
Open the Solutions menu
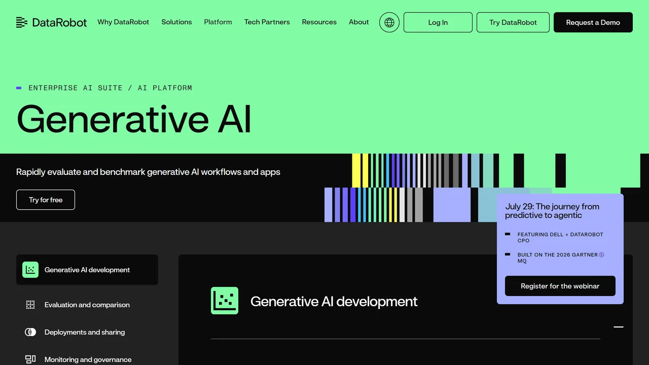(x=176, y=22)
